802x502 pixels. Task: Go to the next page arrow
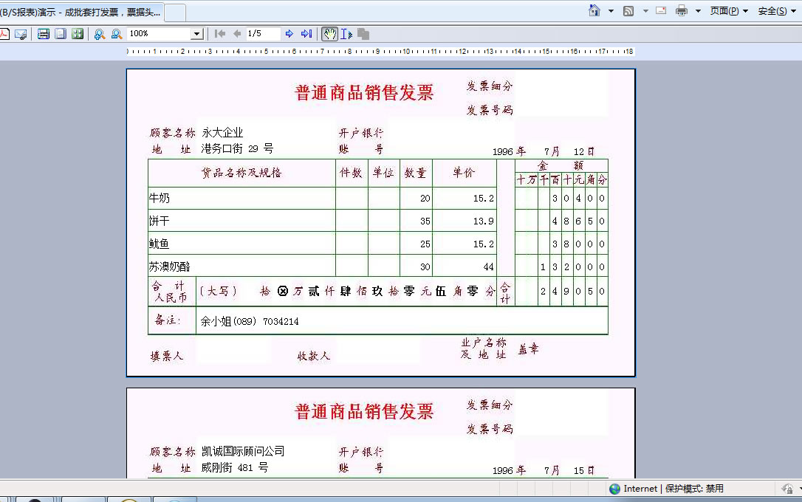coord(289,34)
